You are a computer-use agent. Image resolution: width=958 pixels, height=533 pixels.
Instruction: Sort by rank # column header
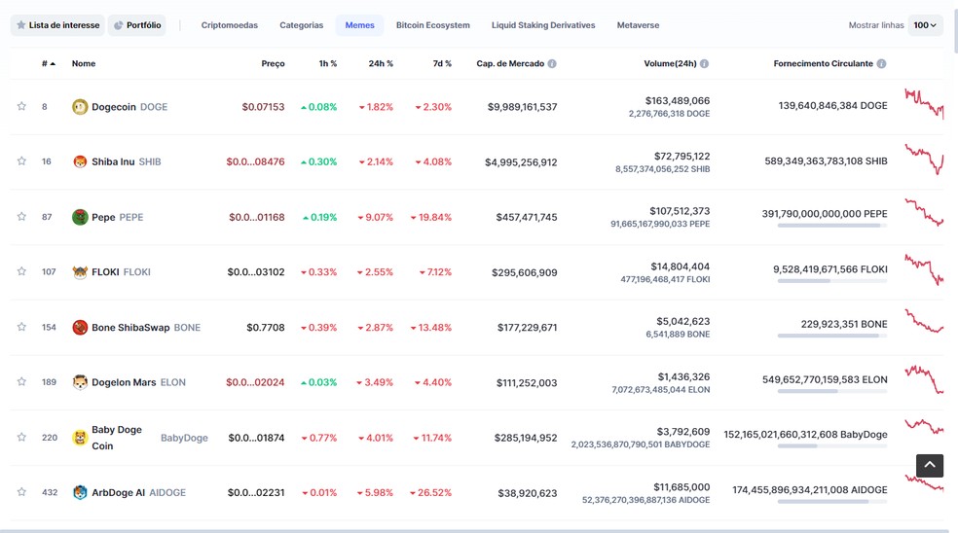click(49, 63)
